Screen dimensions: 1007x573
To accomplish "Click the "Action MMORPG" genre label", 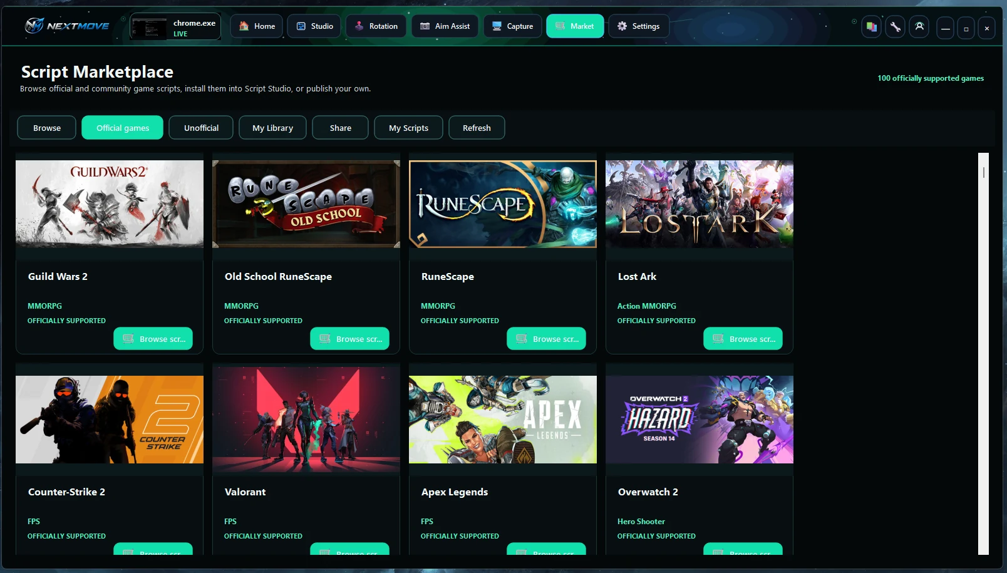I will (647, 306).
